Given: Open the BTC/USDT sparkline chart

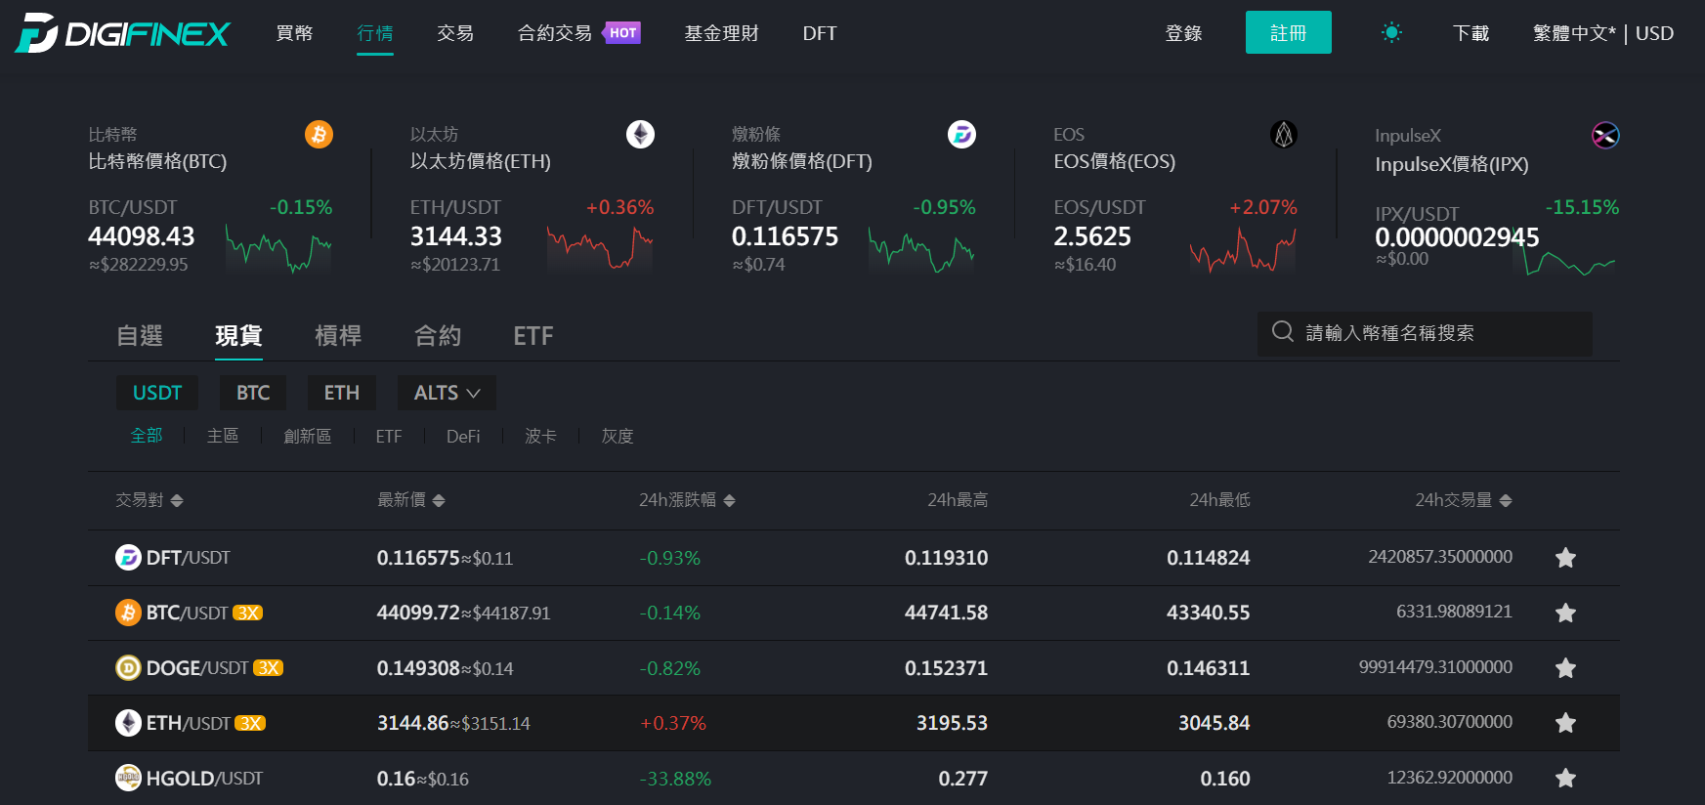Looking at the screenshot, I should 278,248.
